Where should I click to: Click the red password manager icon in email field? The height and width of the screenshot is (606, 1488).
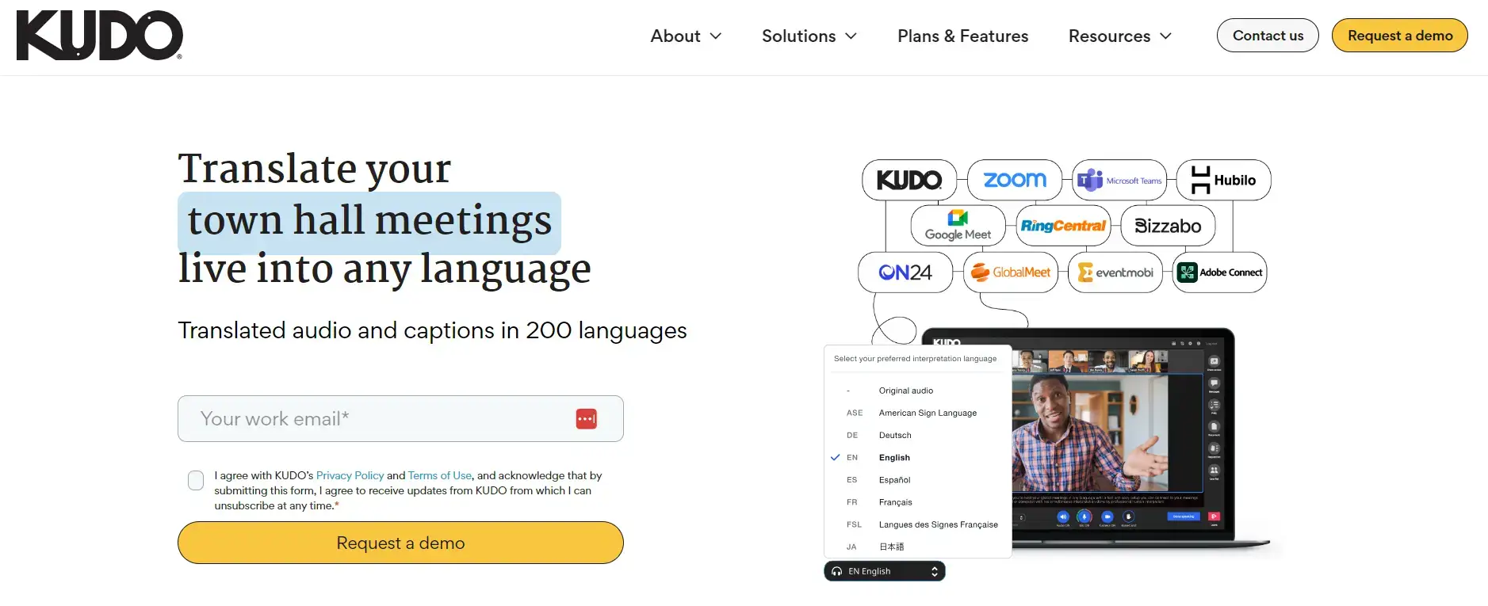pyautogui.click(x=587, y=419)
